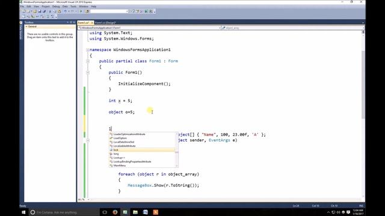Open the File menu
The height and width of the screenshot is (216, 385).
pyautogui.click(x=22, y=7)
